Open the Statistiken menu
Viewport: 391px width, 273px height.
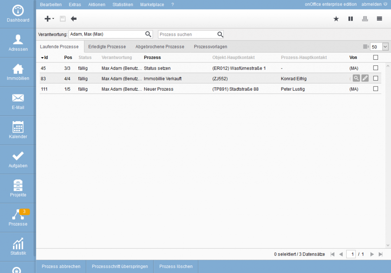(123, 5)
